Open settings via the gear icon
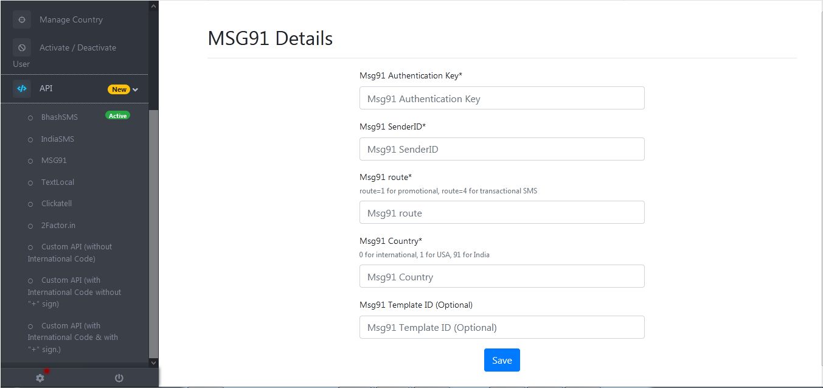 click(x=40, y=378)
